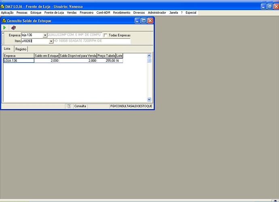Select the 255,00 price cell
Screen dimensions: 279x202
click(106, 61)
